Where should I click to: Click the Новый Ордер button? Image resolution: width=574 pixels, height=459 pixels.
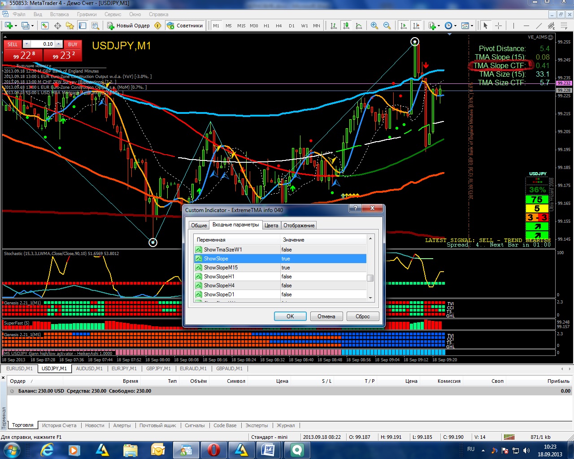click(129, 26)
